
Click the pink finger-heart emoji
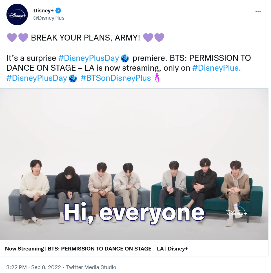coord(157,78)
